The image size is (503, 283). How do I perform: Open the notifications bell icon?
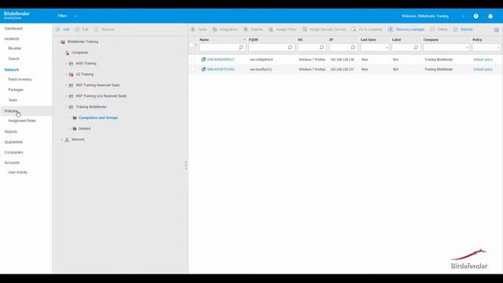pyautogui.click(x=490, y=16)
